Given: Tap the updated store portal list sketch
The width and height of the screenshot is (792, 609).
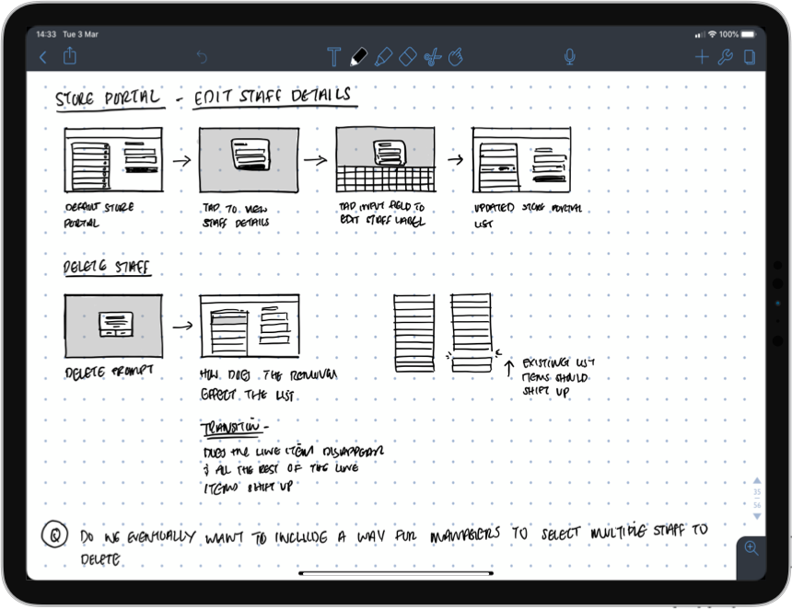Looking at the screenshot, I should tap(521, 160).
